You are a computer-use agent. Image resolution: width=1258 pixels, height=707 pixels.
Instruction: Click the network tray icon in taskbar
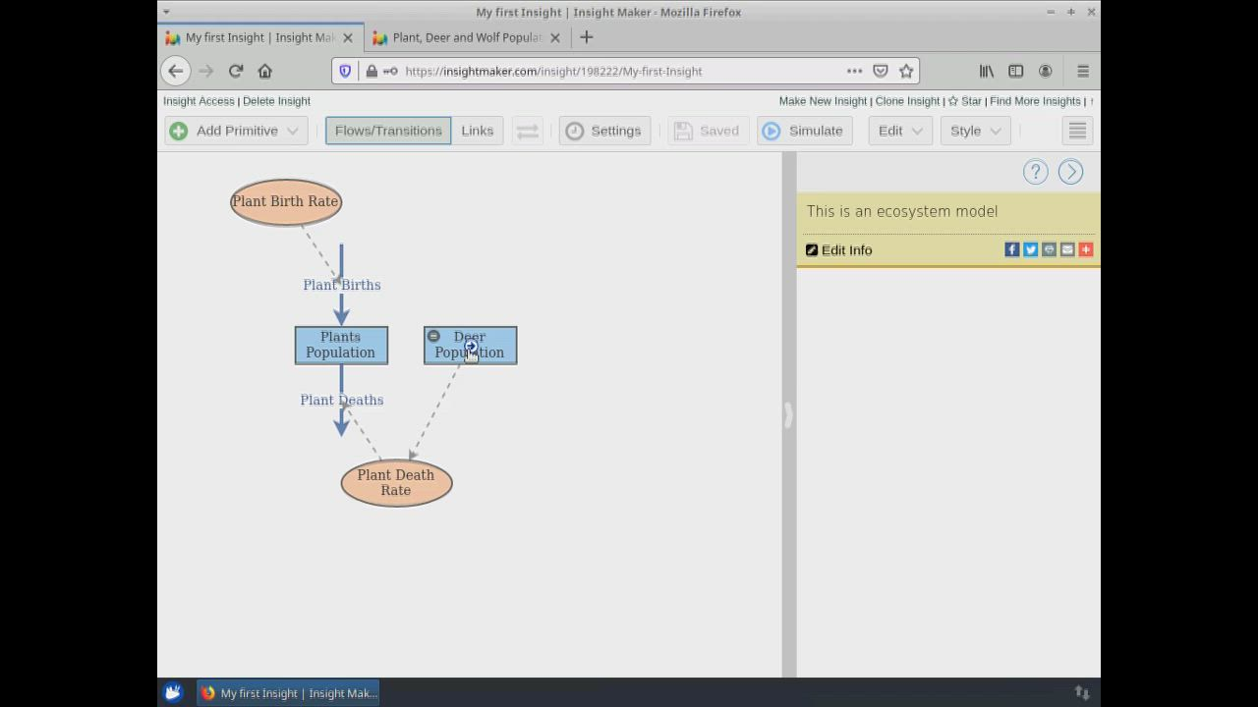tap(1082, 692)
